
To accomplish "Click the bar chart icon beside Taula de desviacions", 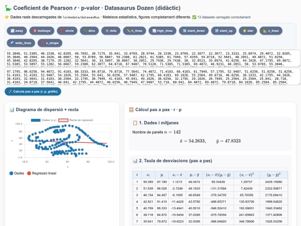I will 135,161.
